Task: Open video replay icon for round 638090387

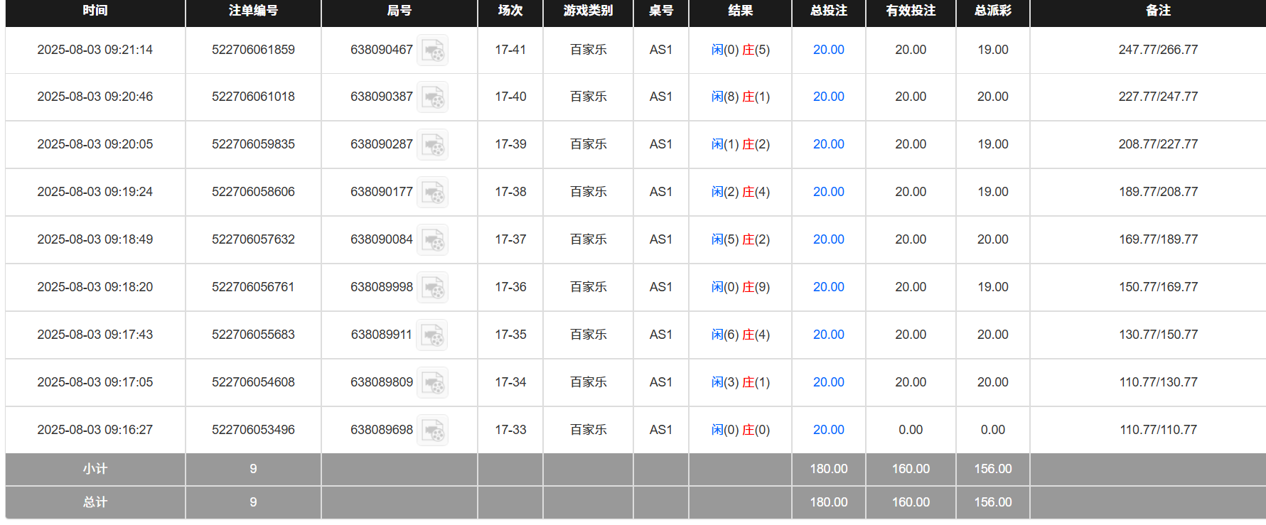Action: click(x=432, y=97)
